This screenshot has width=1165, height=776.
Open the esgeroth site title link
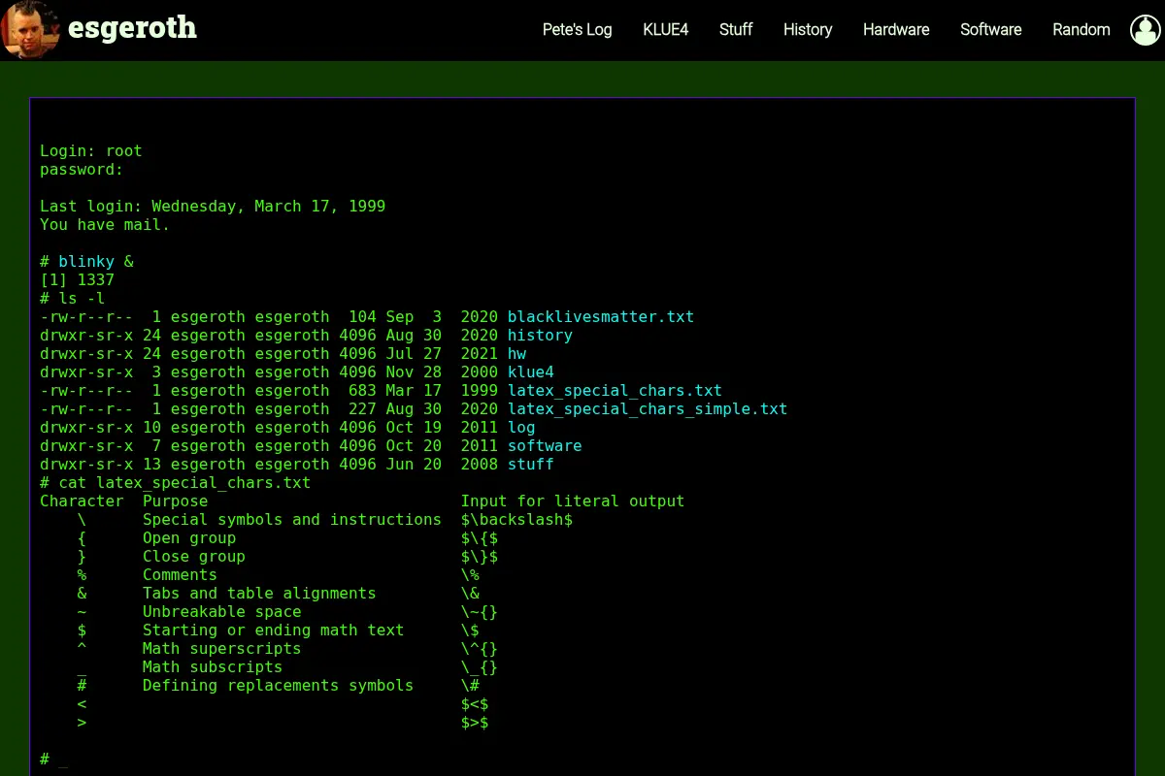coord(132,28)
